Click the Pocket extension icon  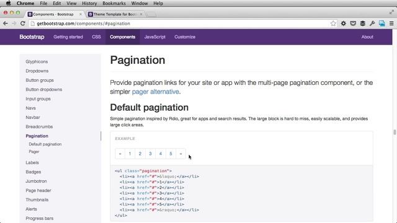(353, 24)
